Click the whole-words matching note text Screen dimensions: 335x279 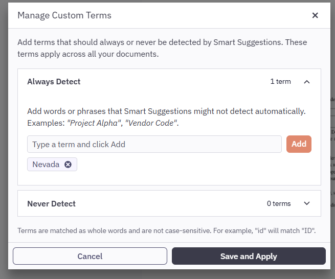166,230
